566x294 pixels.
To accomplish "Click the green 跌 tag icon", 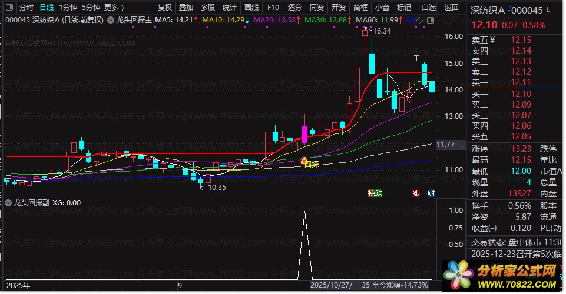I will (x=379, y=193).
